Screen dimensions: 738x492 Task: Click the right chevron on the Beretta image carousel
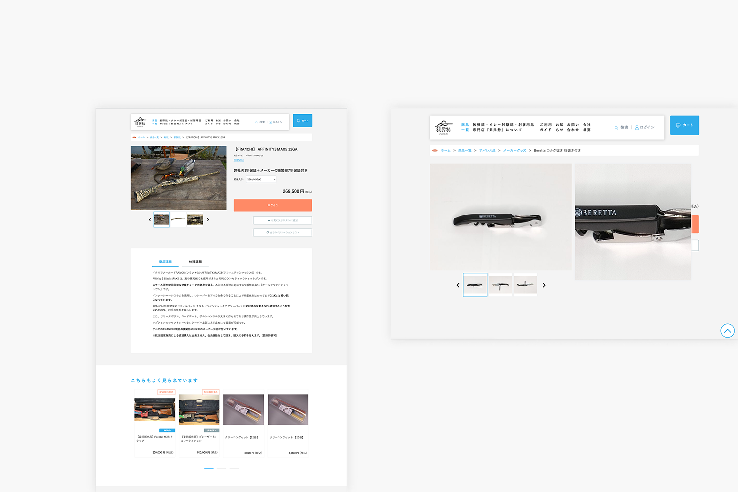point(544,284)
